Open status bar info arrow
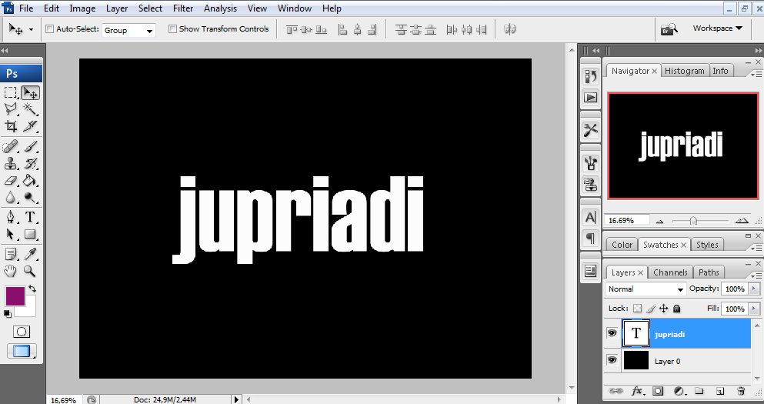 [237, 399]
